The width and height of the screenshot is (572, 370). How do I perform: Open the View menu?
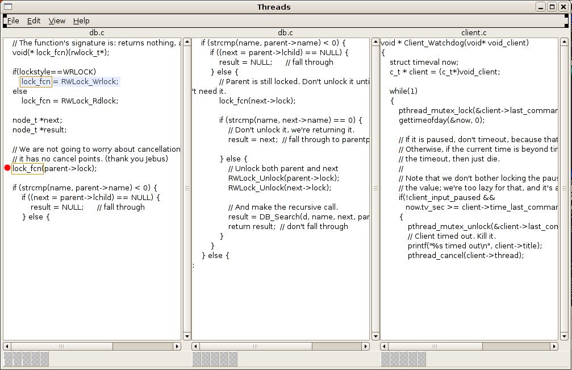(57, 20)
